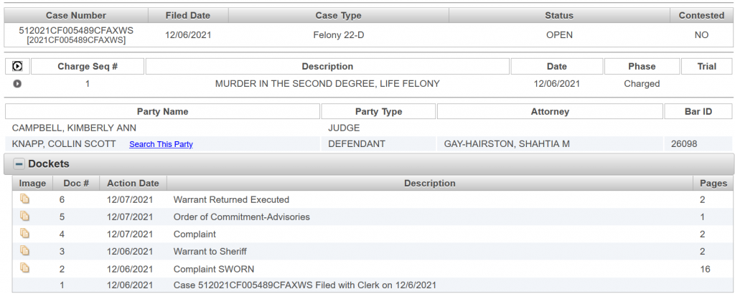Select defendant name KNAPP, COLLIN SCOTT
Screen dimensions: 735x294
(64, 144)
